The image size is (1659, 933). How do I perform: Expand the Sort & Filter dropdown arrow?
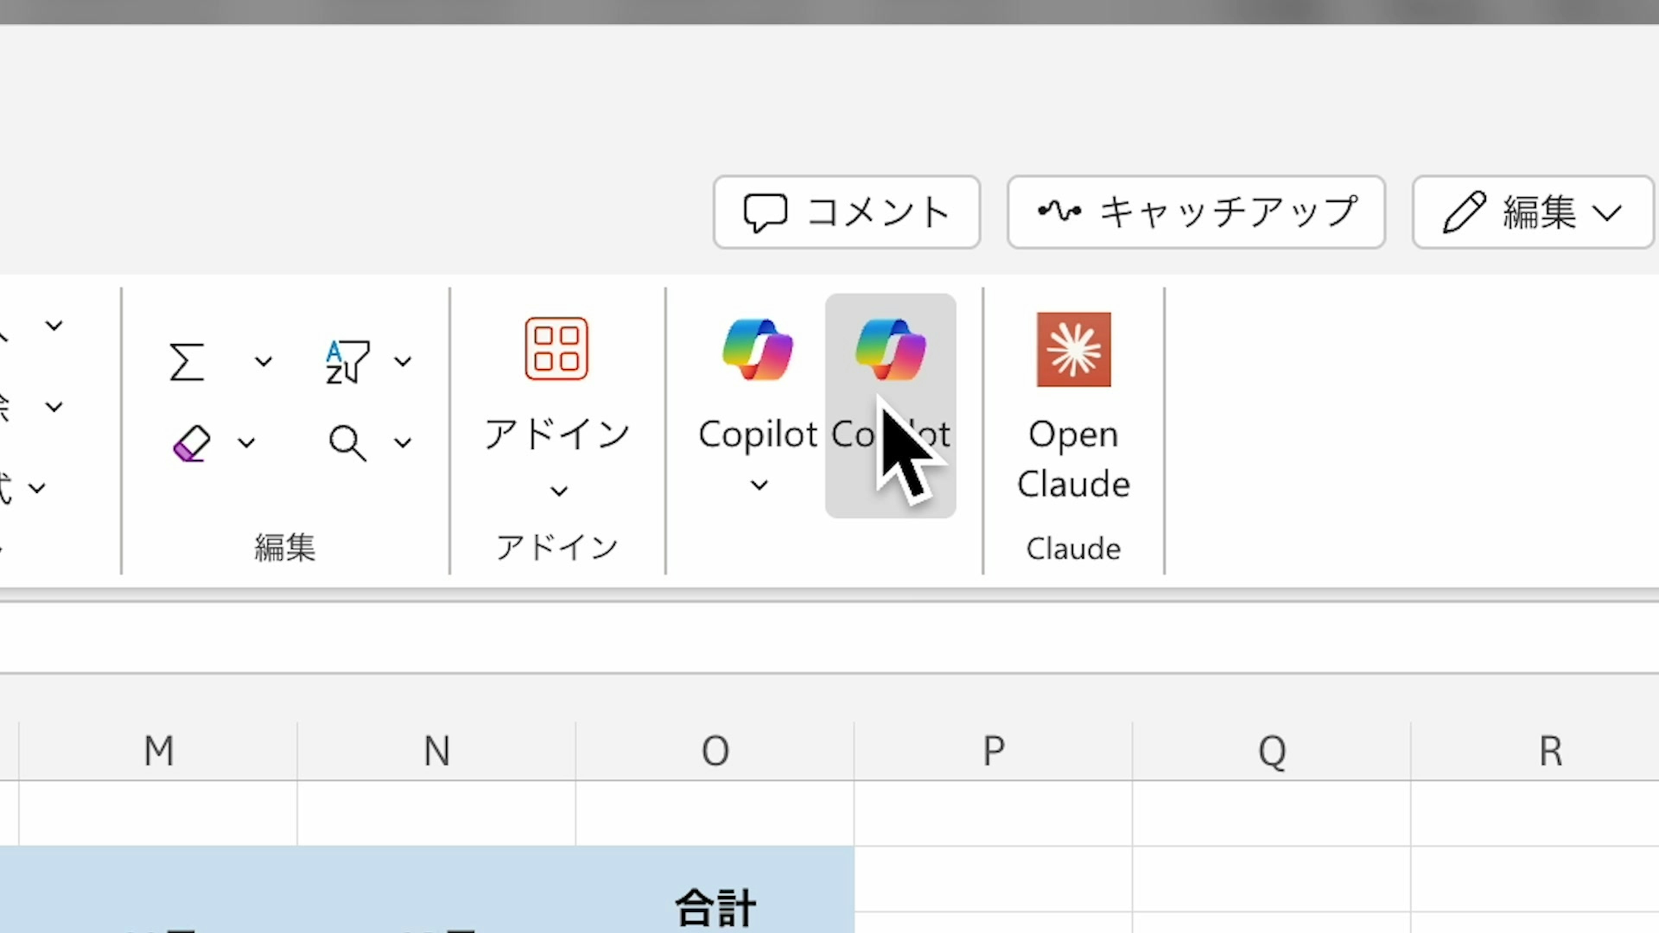click(x=403, y=362)
